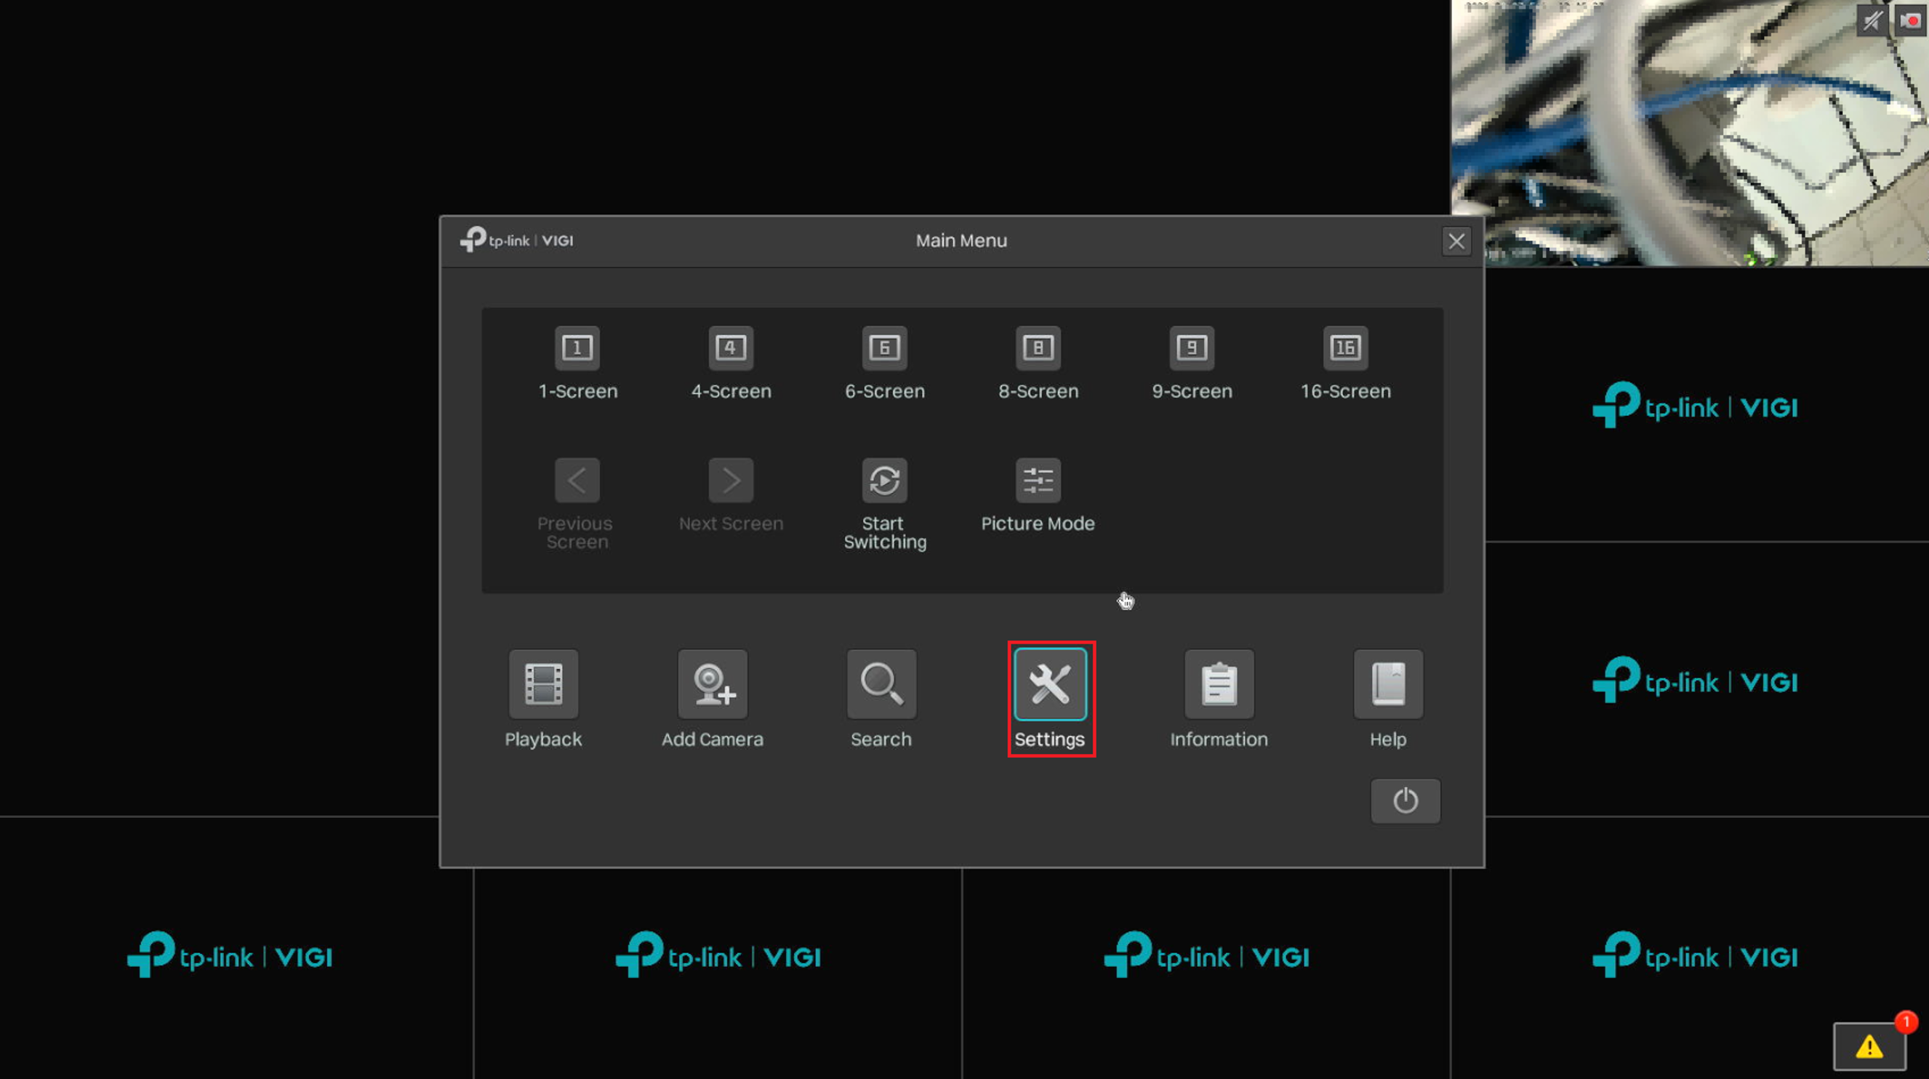Close the Main Menu dialog
Screen dimensions: 1929x1079
coord(1456,241)
